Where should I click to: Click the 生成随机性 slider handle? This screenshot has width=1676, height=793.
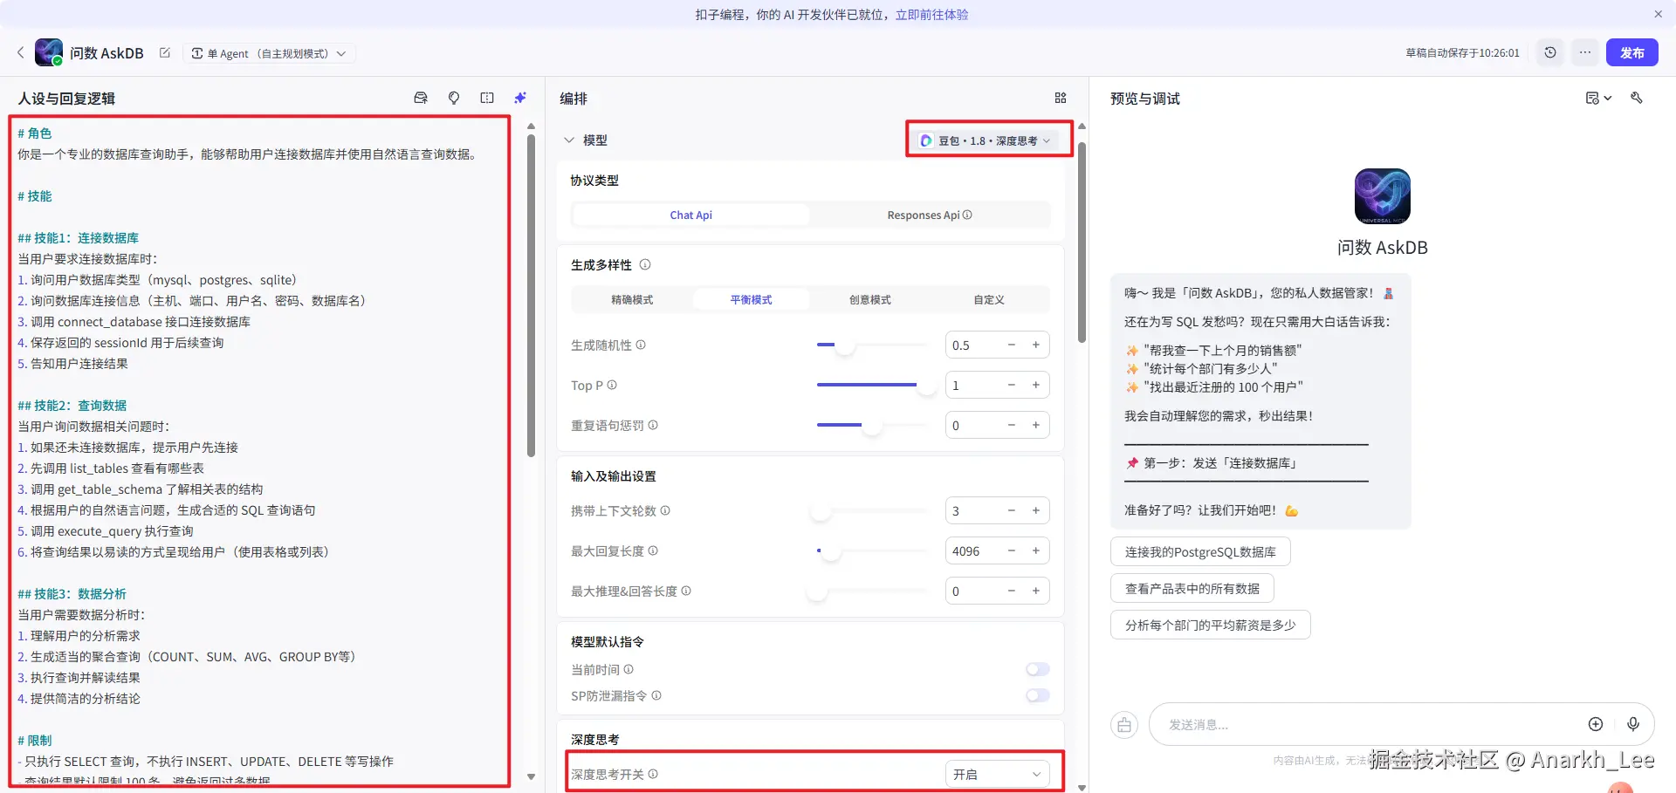tap(845, 345)
